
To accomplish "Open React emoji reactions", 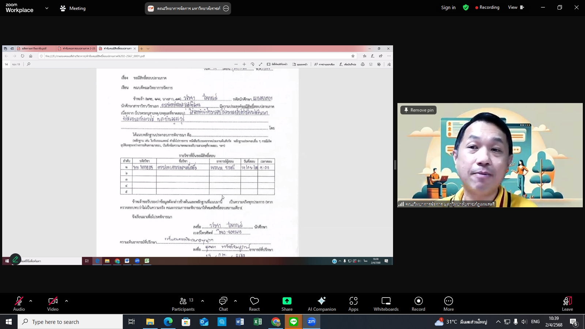I will pos(254,303).
